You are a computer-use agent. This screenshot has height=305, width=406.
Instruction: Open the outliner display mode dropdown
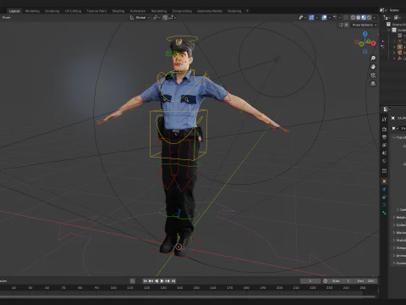387,18
